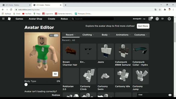176x99 pixels.
Task: Toggle the R6 / R15 avatar switch
Action: tap(54, 35)
